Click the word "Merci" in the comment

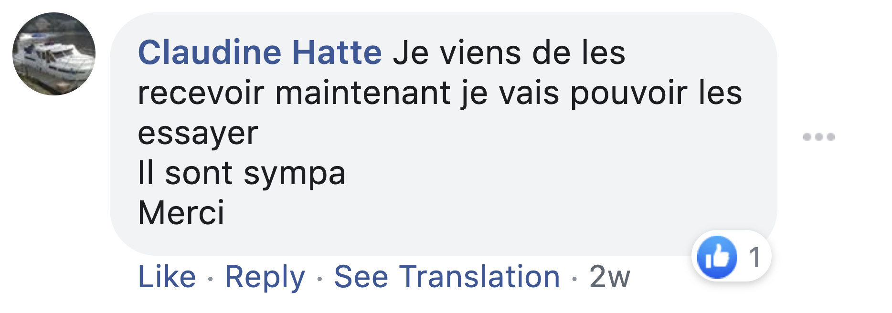click(181, 213)
